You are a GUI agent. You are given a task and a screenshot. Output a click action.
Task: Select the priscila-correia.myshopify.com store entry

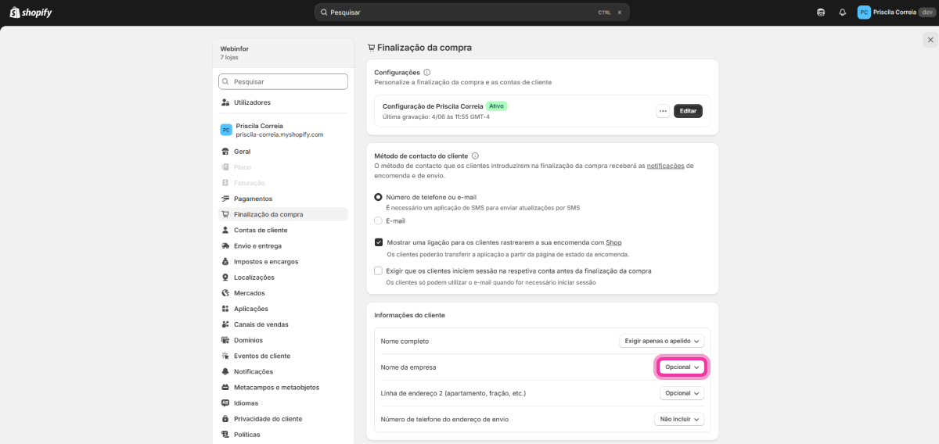[283, 130]
